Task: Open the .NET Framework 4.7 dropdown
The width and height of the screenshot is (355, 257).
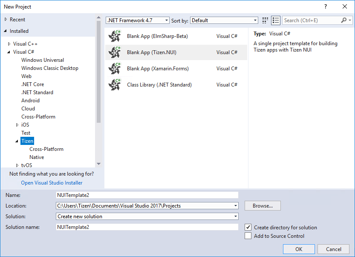Action: pos(167,20)
